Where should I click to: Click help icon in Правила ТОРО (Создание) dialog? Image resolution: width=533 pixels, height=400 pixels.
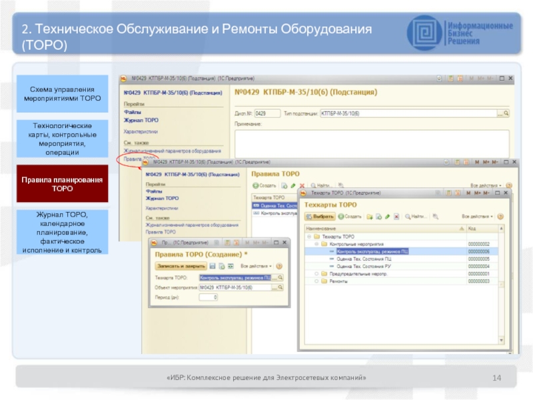pos(280,265)
